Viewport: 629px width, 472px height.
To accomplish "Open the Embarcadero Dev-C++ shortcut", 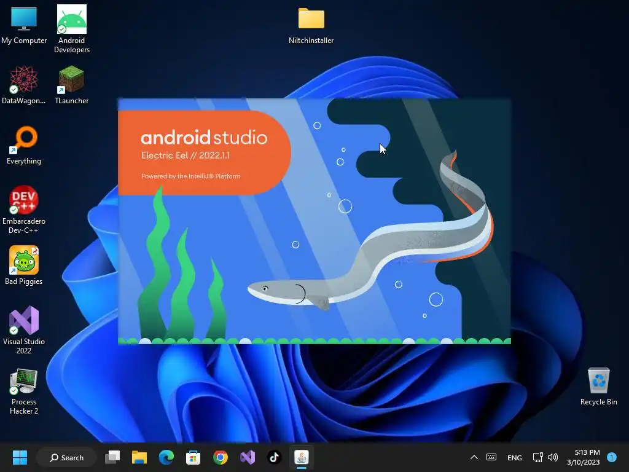I will point(24,210).
